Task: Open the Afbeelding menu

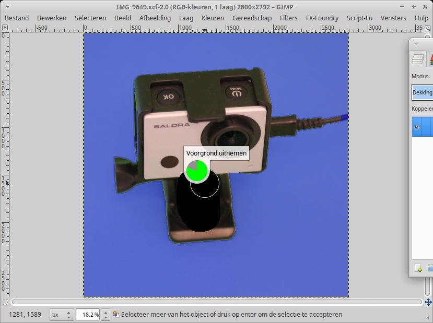Action: point(155,18)
